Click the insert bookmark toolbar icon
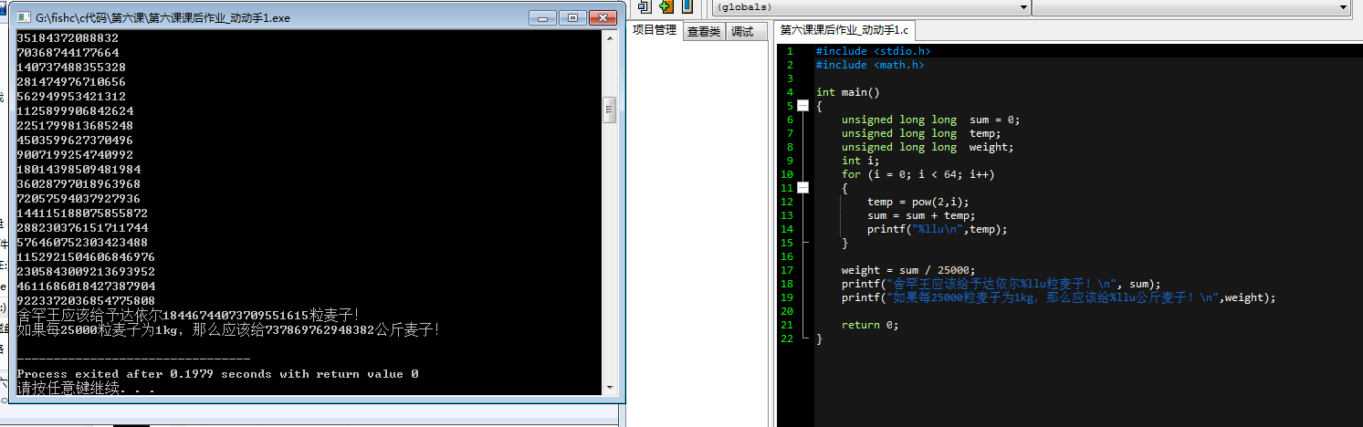 click(645, 6)
